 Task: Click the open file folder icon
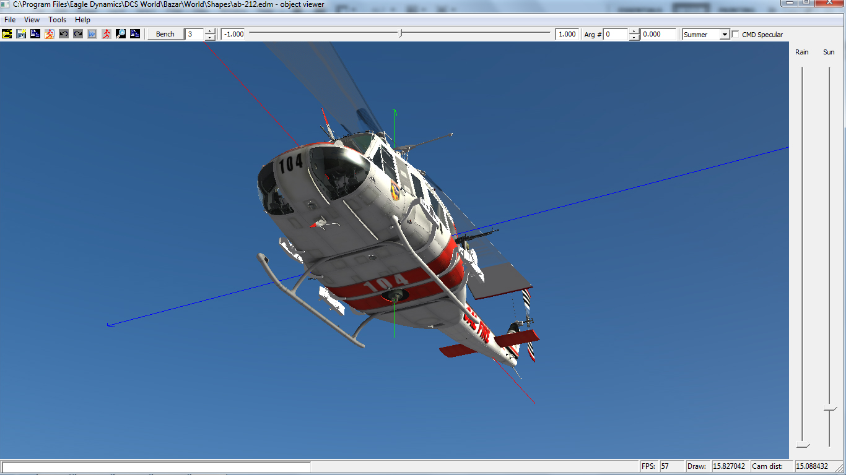tap(7, 34)
